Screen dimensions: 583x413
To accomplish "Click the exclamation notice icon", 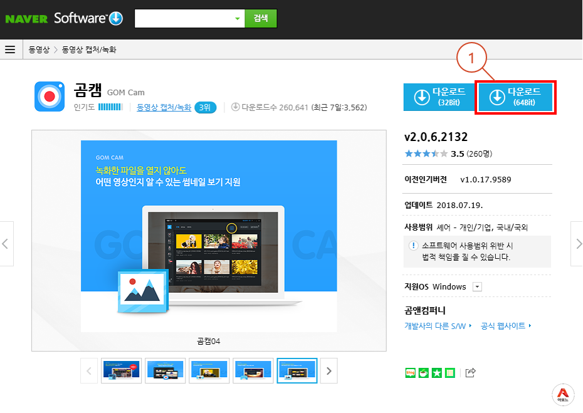I will [x=413, y=246].
